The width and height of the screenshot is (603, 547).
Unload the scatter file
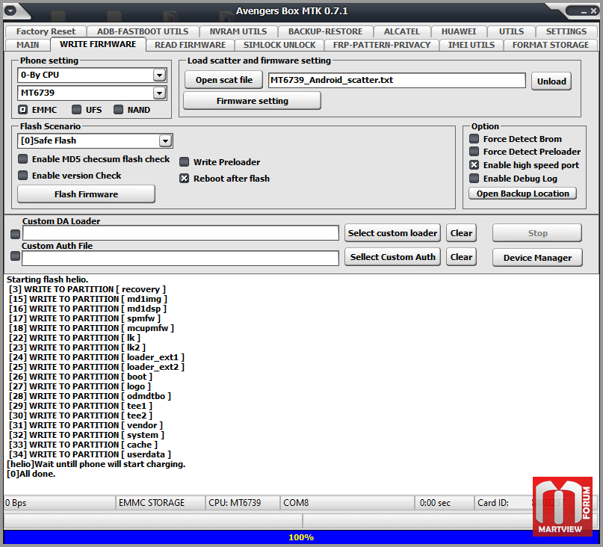tap(551, 81)
